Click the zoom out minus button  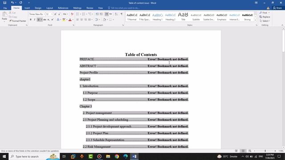(254, 151)
